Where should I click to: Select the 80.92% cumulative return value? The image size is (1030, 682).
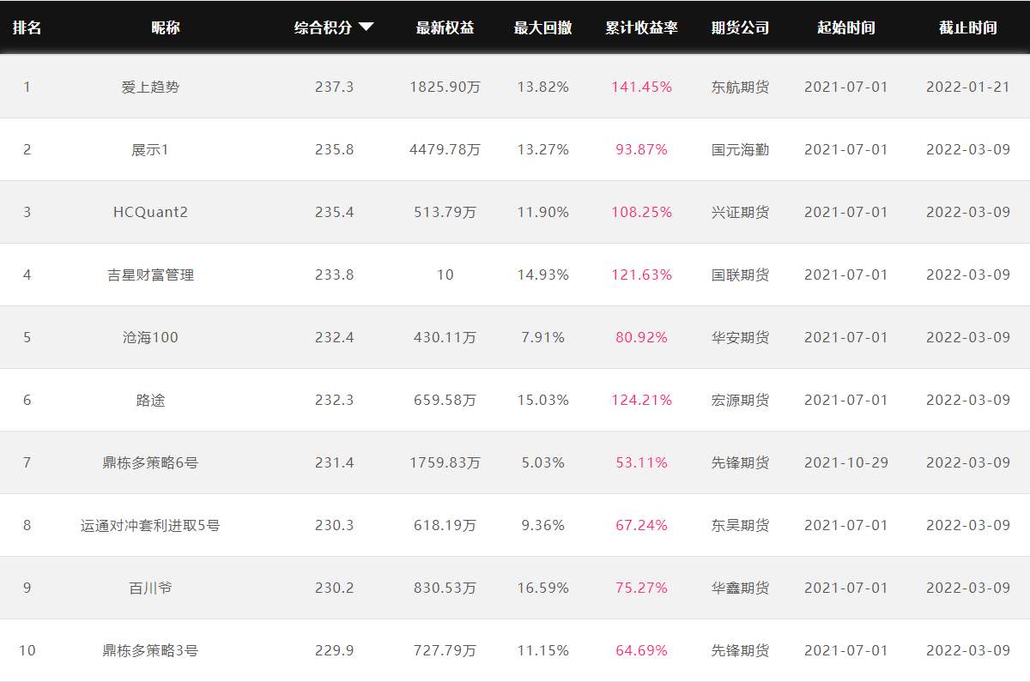[641, 337]
